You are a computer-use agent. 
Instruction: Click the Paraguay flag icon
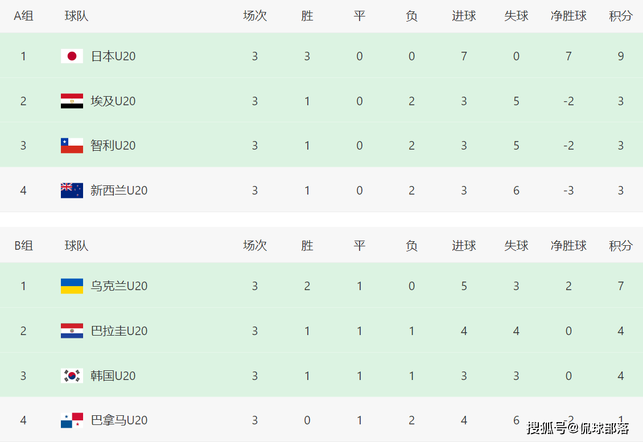pyautogui.click(x=72, y=331)
